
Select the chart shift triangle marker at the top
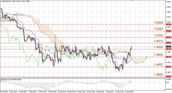click(x=132, y=0)
